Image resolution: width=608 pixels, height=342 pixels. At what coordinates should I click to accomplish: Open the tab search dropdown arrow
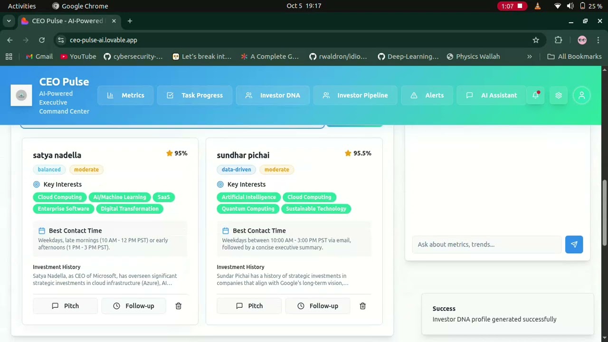(x=9, y=21)
